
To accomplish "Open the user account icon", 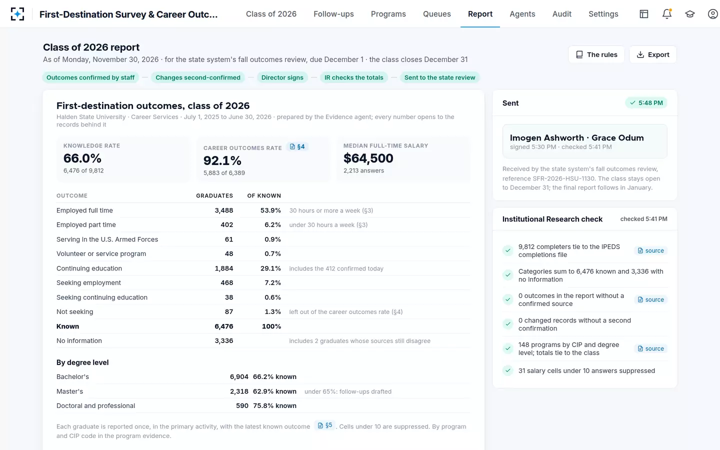I will coord(713,14).
